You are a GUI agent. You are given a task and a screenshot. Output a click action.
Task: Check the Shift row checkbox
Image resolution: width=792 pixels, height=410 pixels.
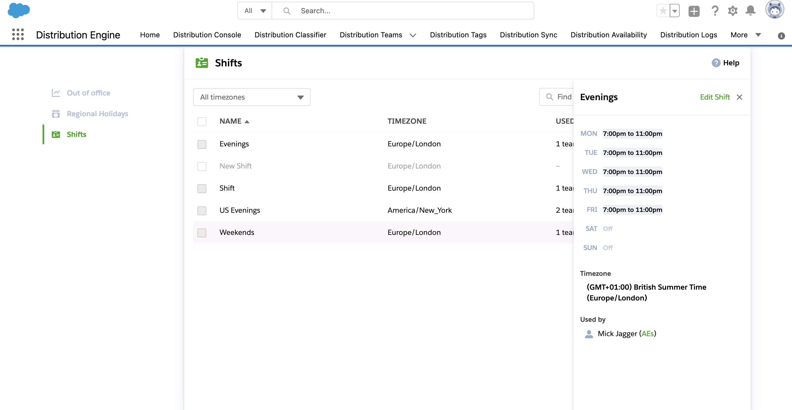coord(202,189)
